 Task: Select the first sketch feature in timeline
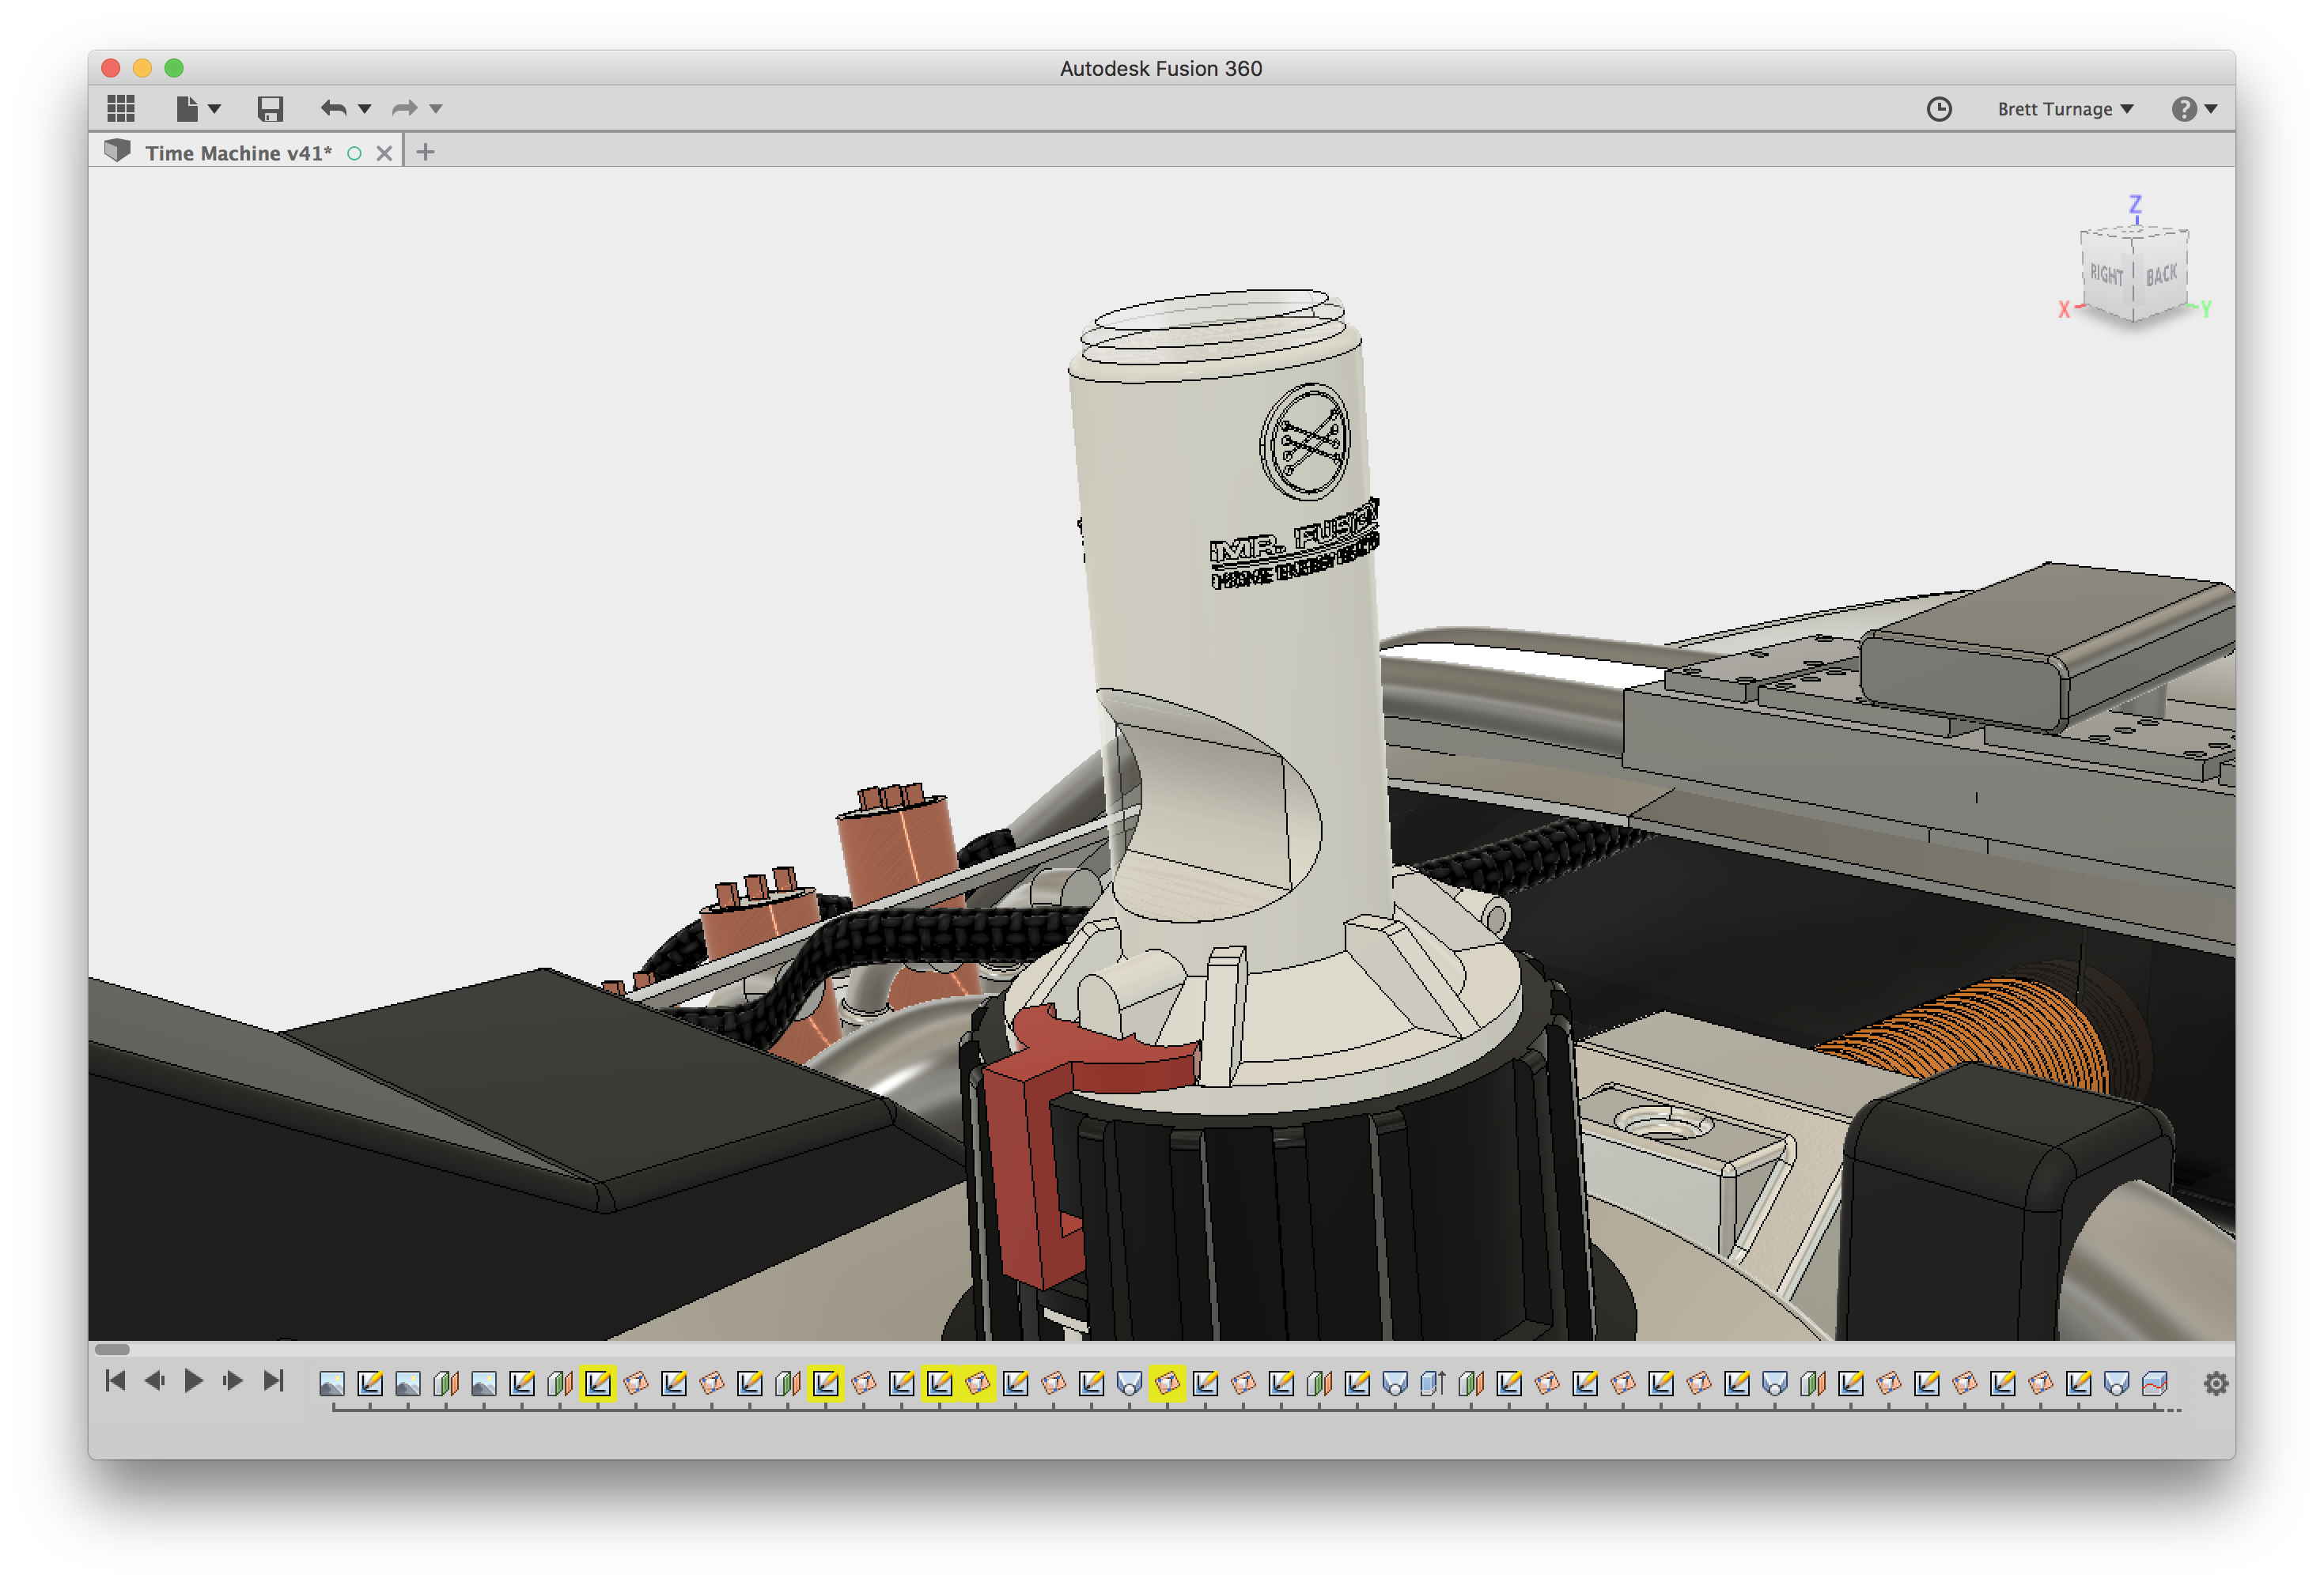pyautogui.click(x=370, y=1383)
